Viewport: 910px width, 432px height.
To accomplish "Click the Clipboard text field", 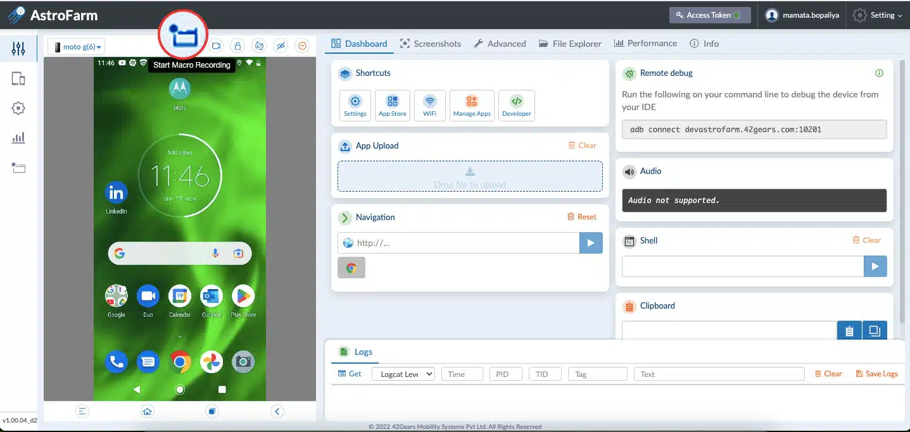I will pyautogui.click(x=729, y=330).
